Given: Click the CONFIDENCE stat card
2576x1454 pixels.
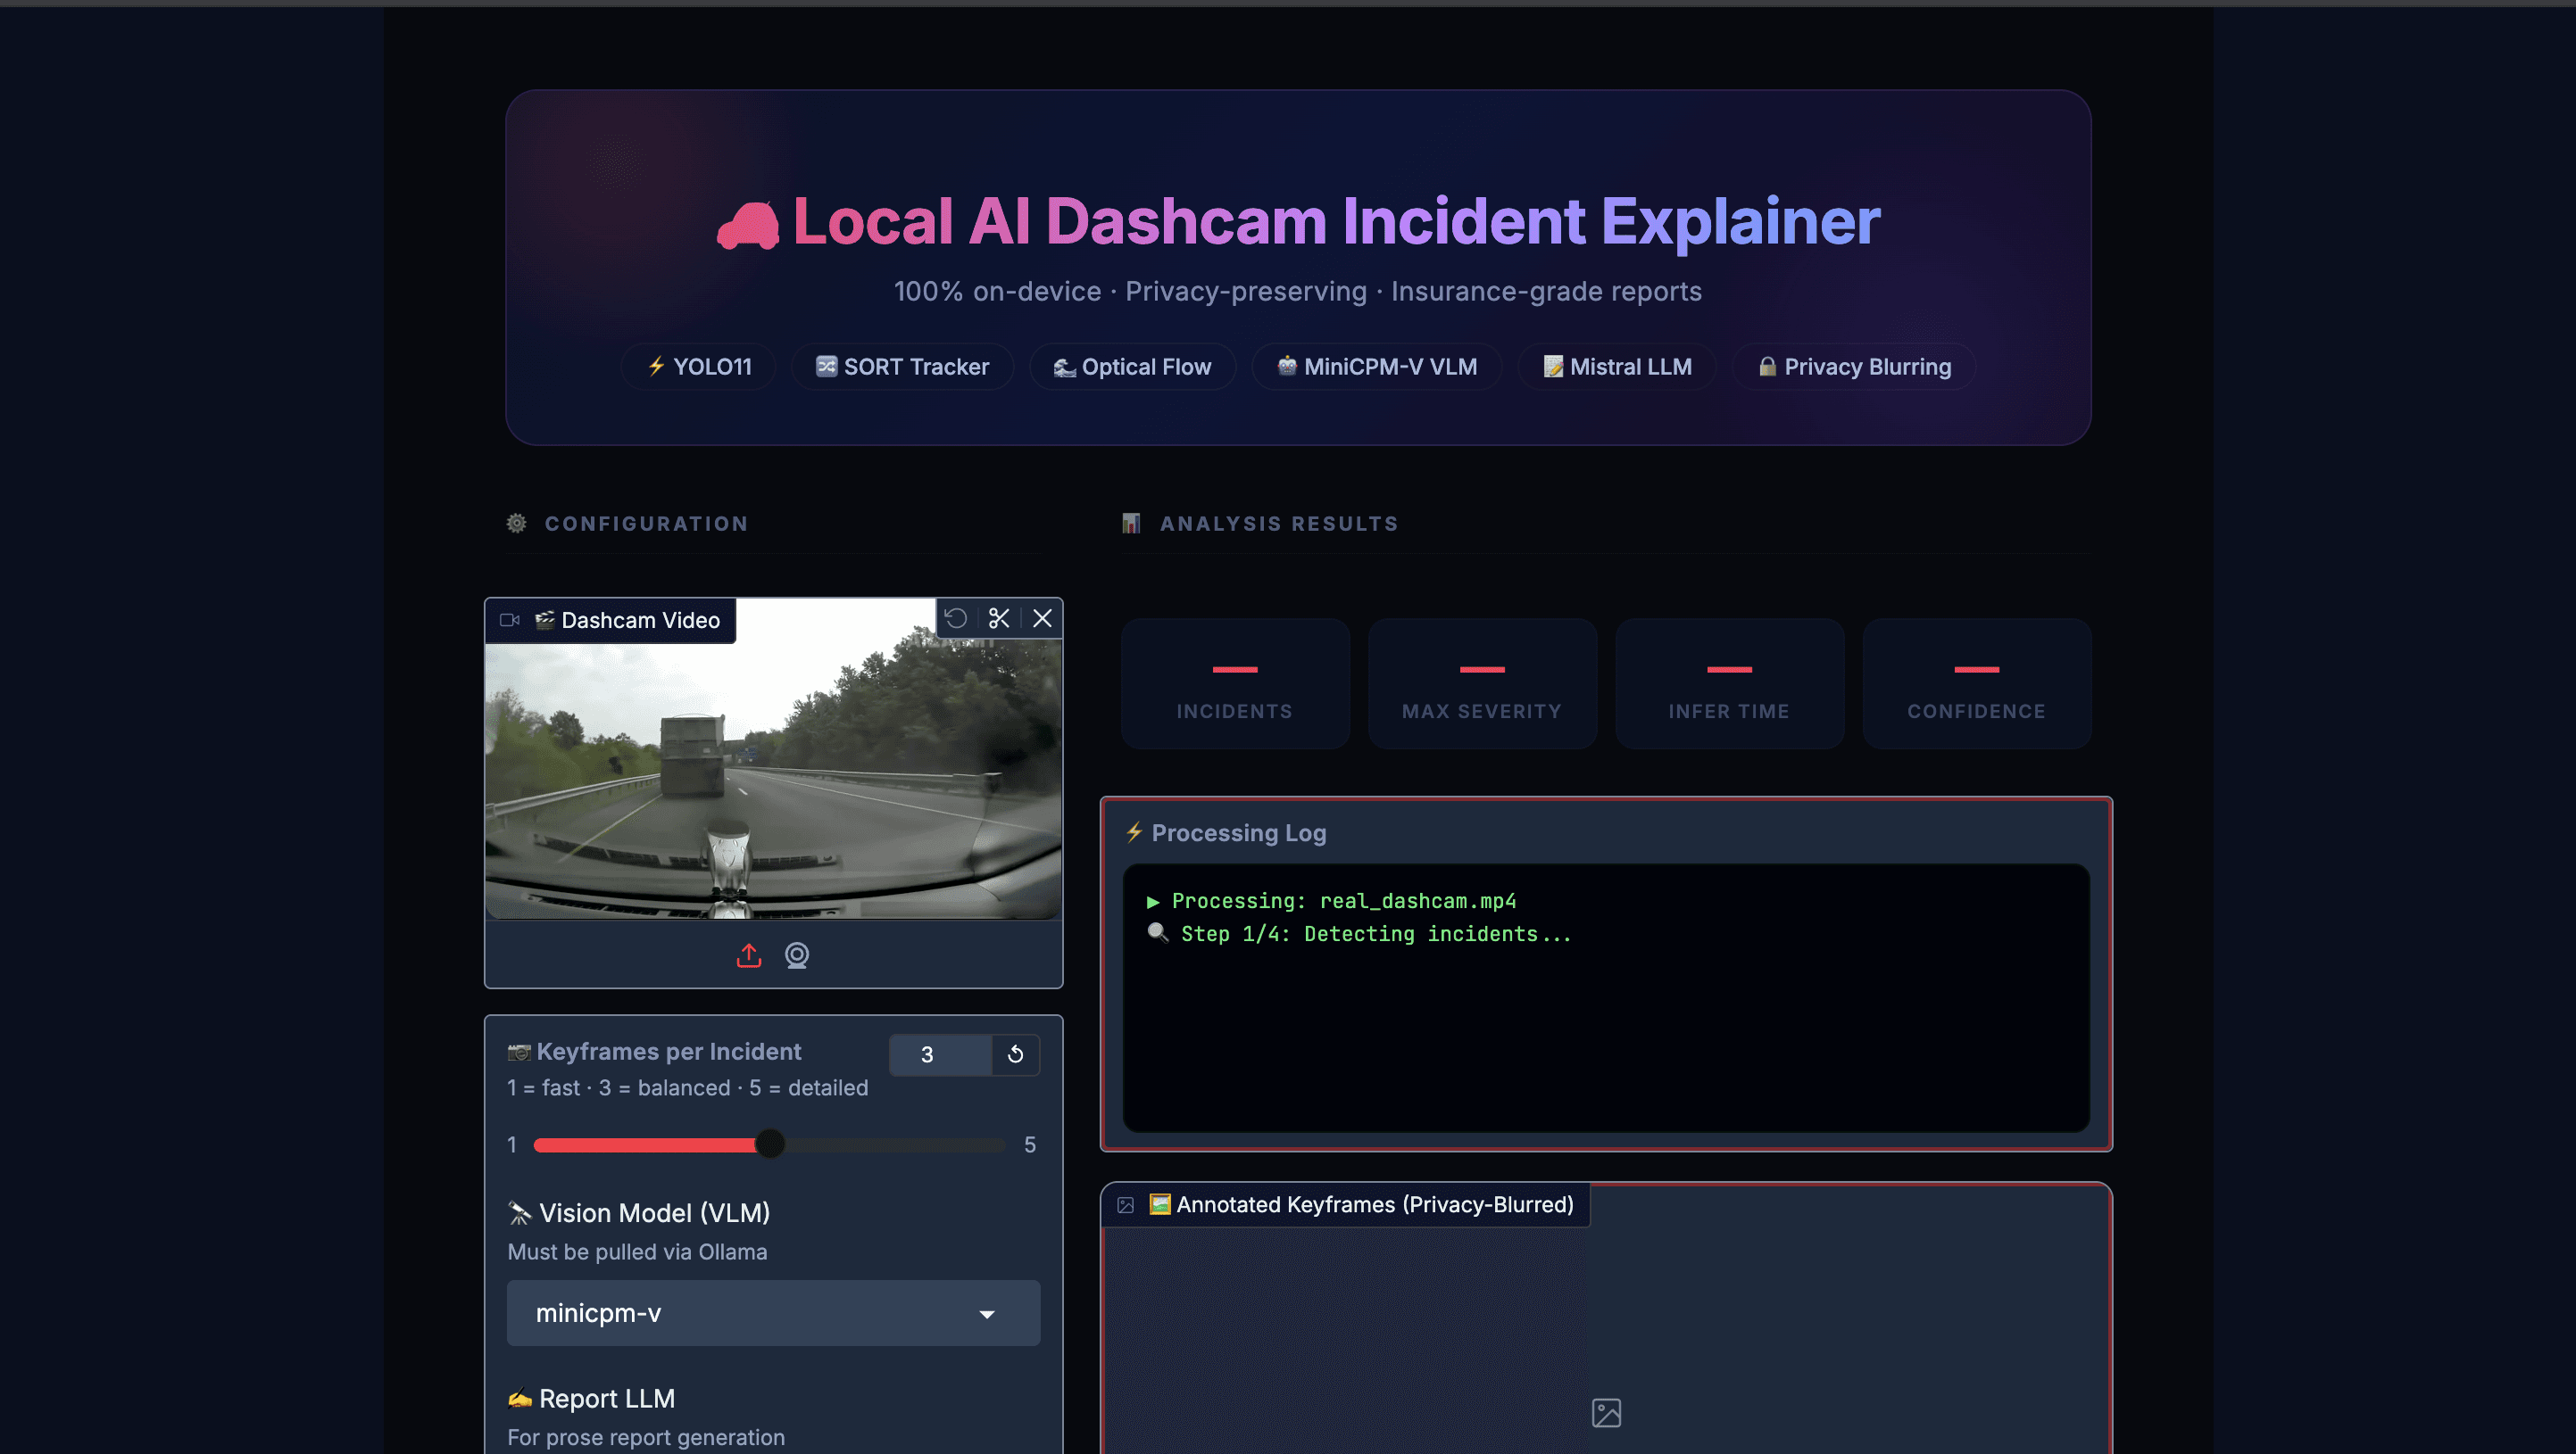Looking at the screenshot, I should (x=1976, y=683).
